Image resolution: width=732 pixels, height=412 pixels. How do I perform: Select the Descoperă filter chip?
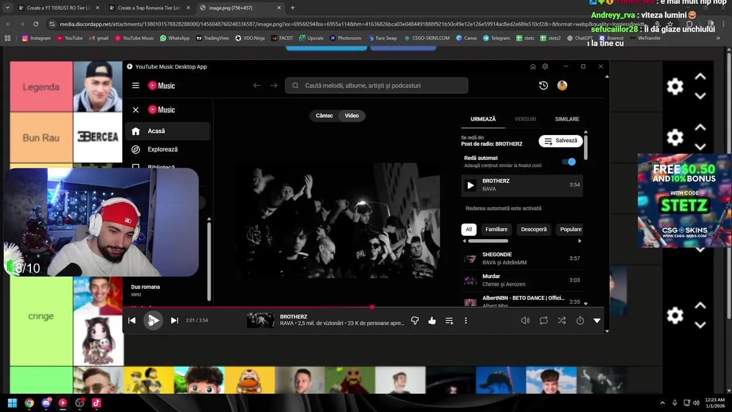coord(534,229)
